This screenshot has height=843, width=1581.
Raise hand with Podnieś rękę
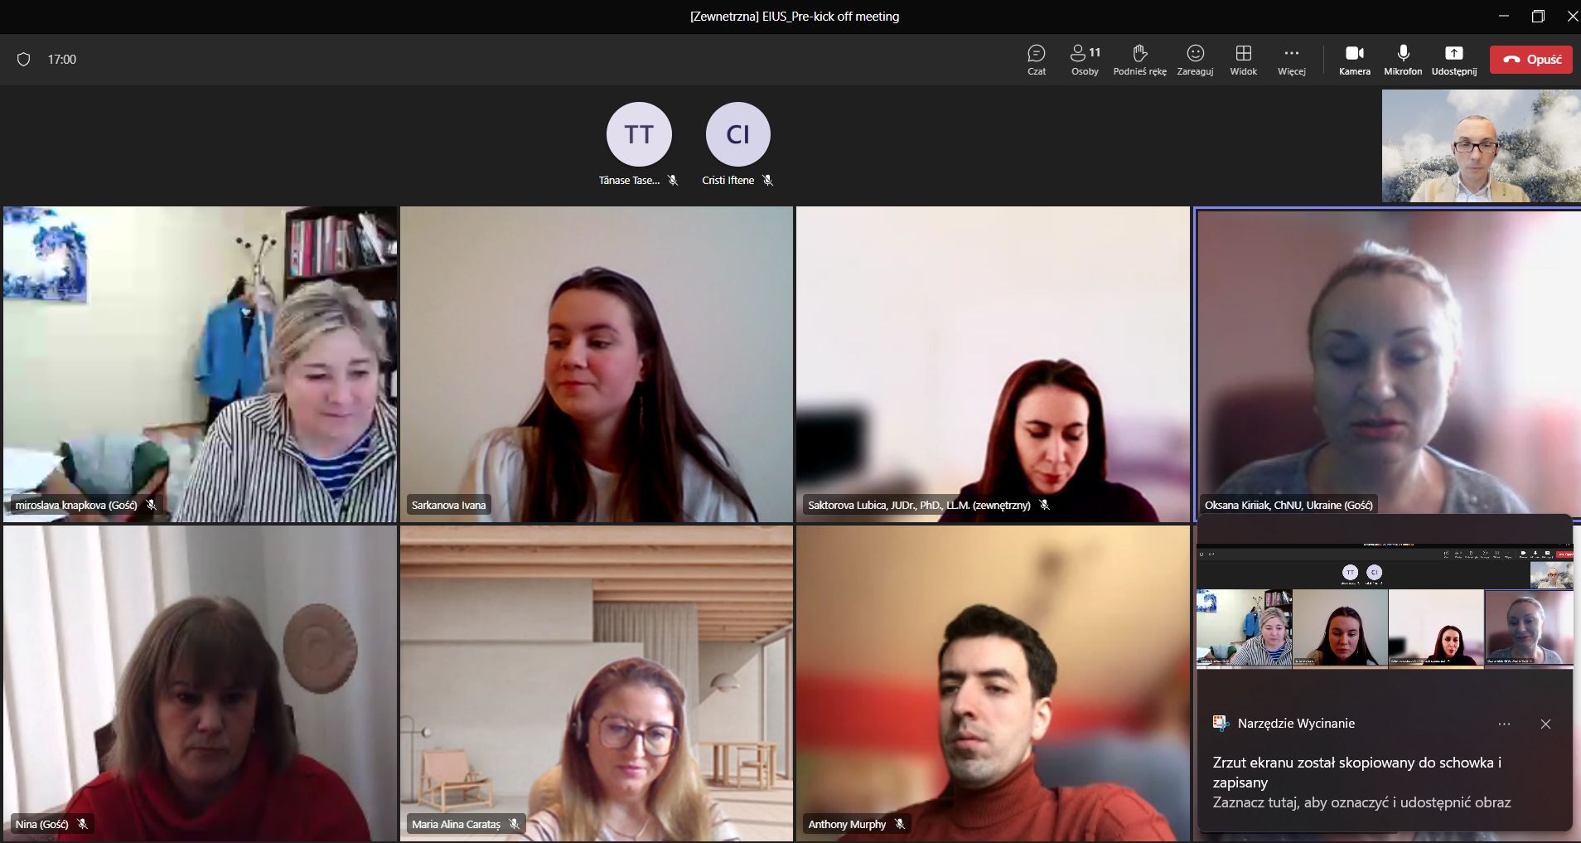tap(1139, 60)
